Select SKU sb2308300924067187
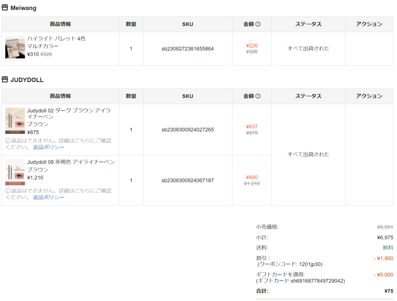This screenshot has width=397, height=301. tap(188, 181)
